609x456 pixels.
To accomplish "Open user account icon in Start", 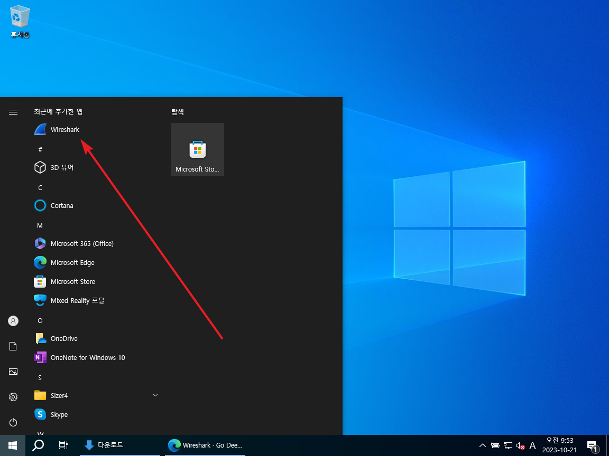I will [13, 321].
